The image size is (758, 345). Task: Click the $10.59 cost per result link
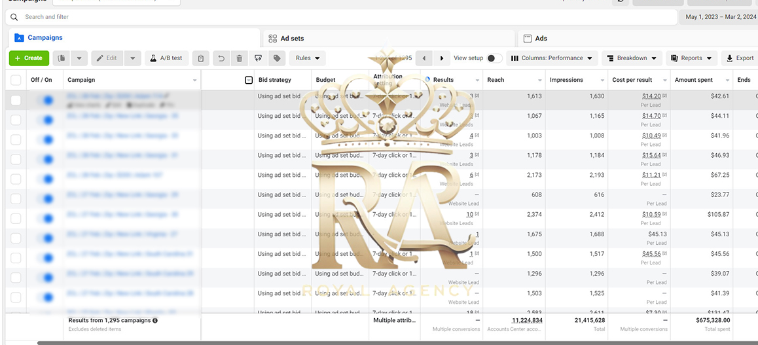(x=651, y=215)
